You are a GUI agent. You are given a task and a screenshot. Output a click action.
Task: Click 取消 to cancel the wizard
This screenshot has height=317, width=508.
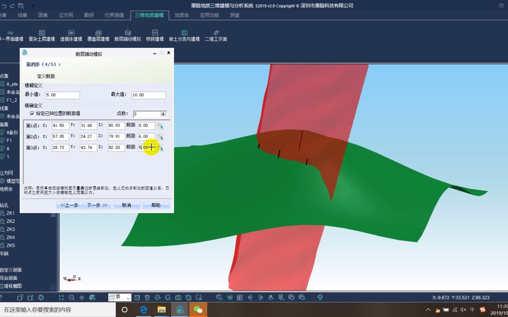coord(126,205)
